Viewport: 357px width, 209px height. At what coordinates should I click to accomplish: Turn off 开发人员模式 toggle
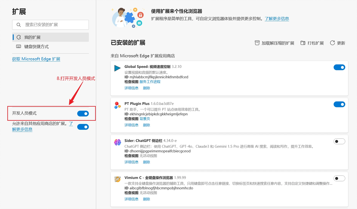83,114
